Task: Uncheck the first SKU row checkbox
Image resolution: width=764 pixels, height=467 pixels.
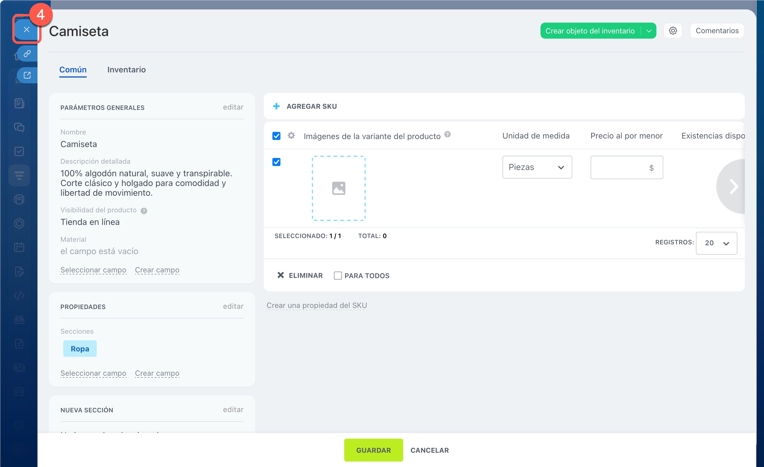Action: point(276,162)
